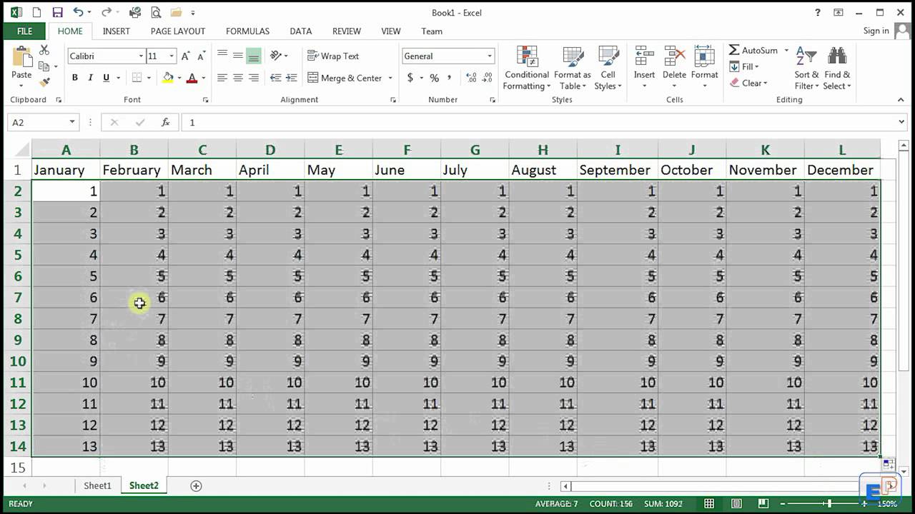The image size is (915, 514).
Task: Increase decimal places
Action: pyautogui.click(x=471, y=78)
